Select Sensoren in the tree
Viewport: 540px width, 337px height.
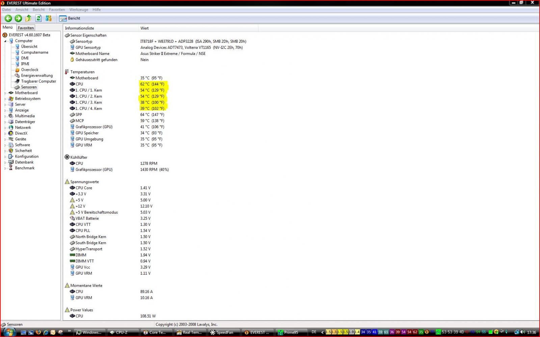(29, 87)
